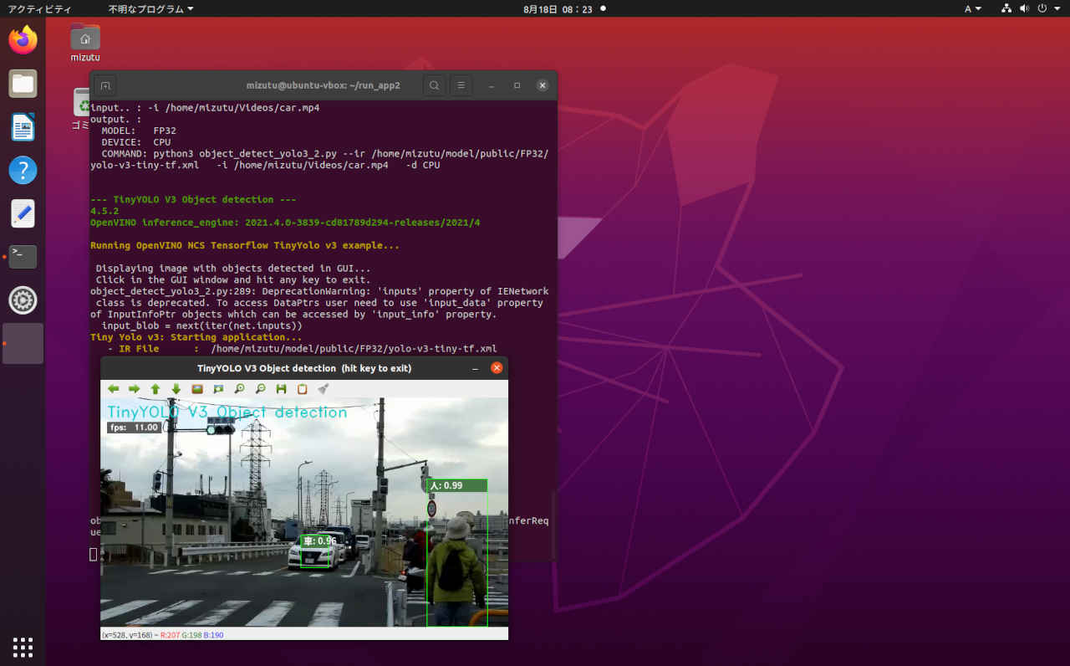This screenshot has height=666, width=1070.
Task: Open the Terminal from the dock
Action: 23,257
